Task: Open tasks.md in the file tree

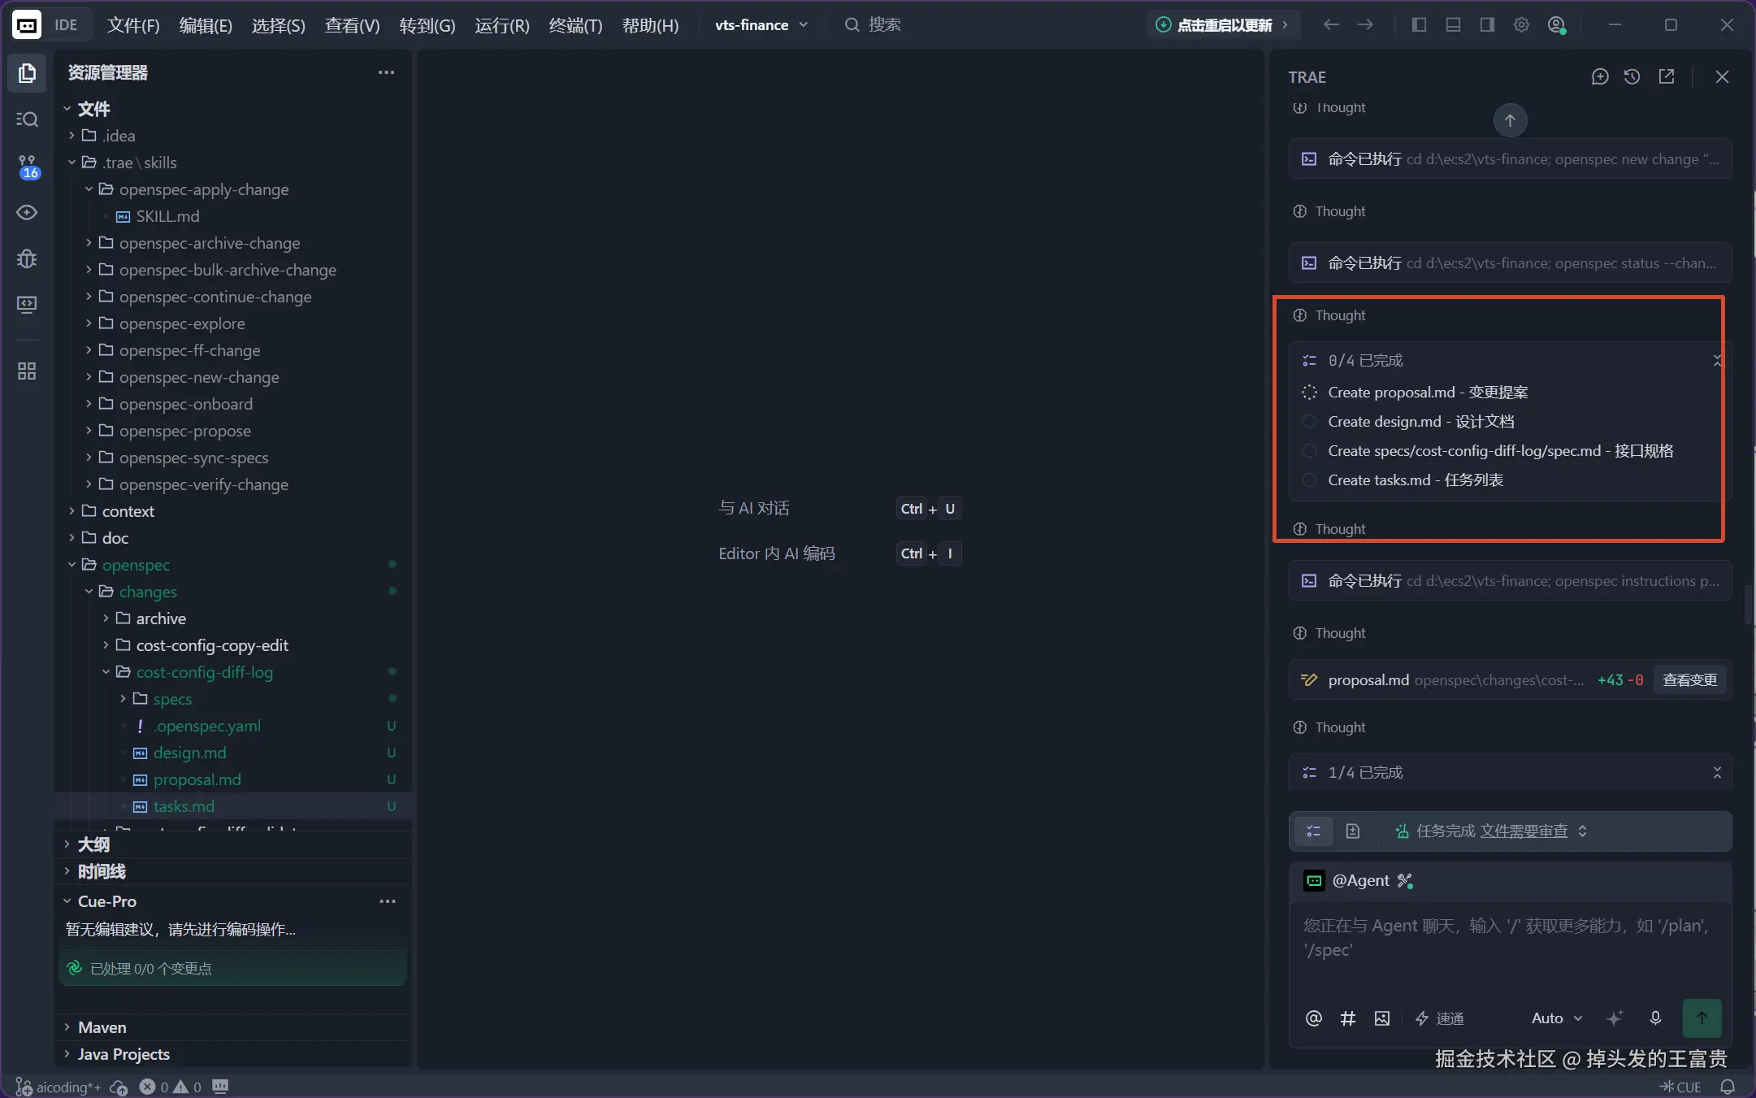Action: 184,806
